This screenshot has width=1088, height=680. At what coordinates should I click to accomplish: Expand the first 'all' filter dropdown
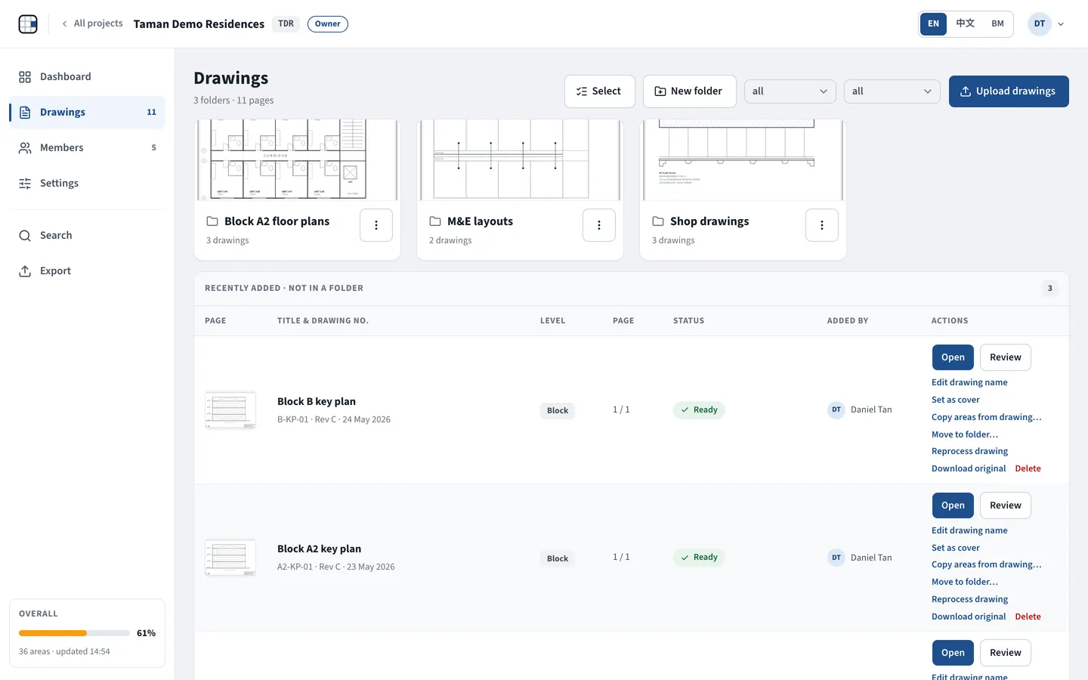tap(790, 91)
